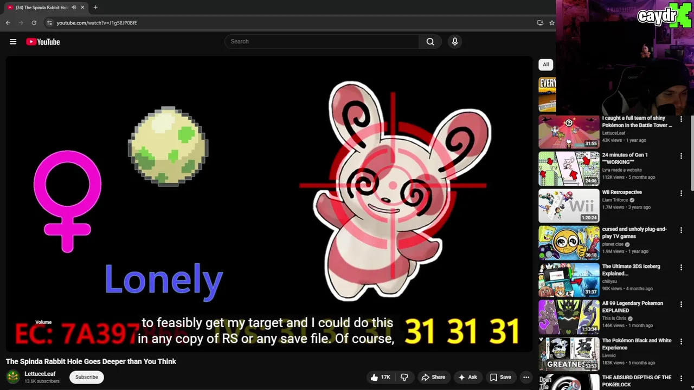
Task: Open the Wii Retrospective title link
Action: point(622,192)
